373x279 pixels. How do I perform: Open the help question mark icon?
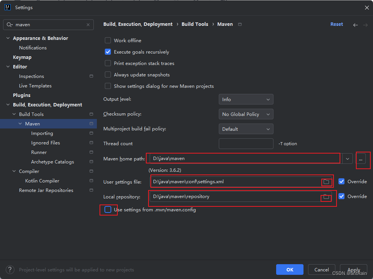(10, 270)
